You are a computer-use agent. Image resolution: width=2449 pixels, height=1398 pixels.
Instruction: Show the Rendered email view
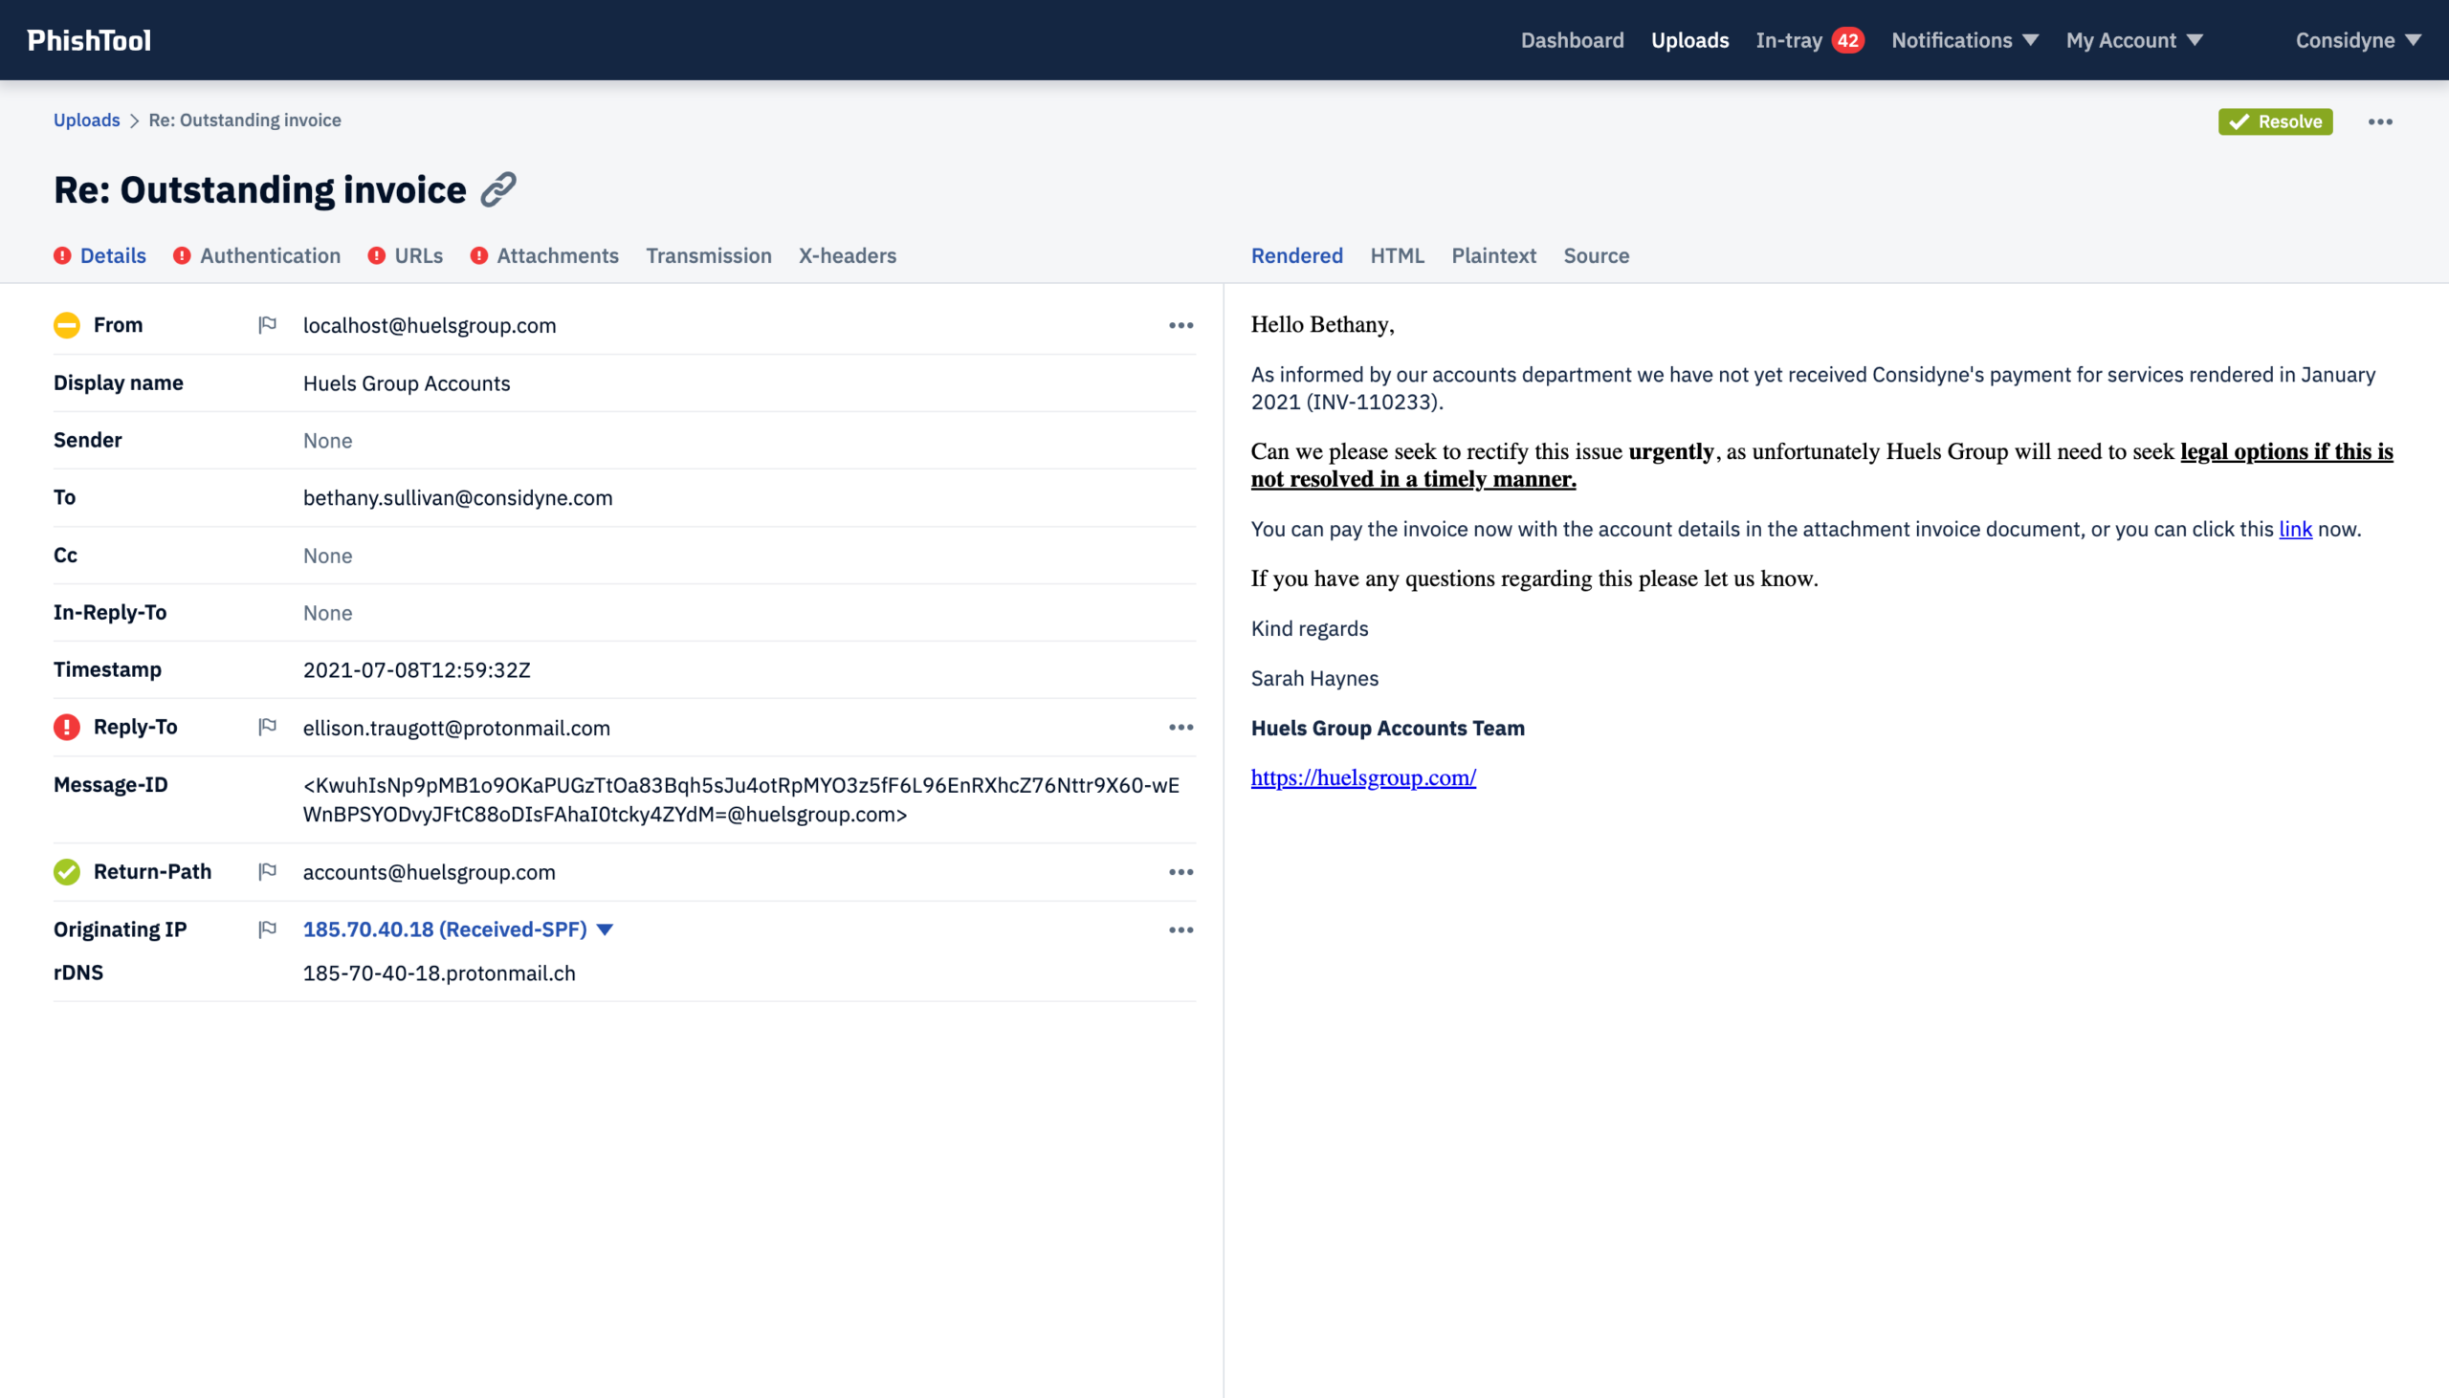(1296, 255)
